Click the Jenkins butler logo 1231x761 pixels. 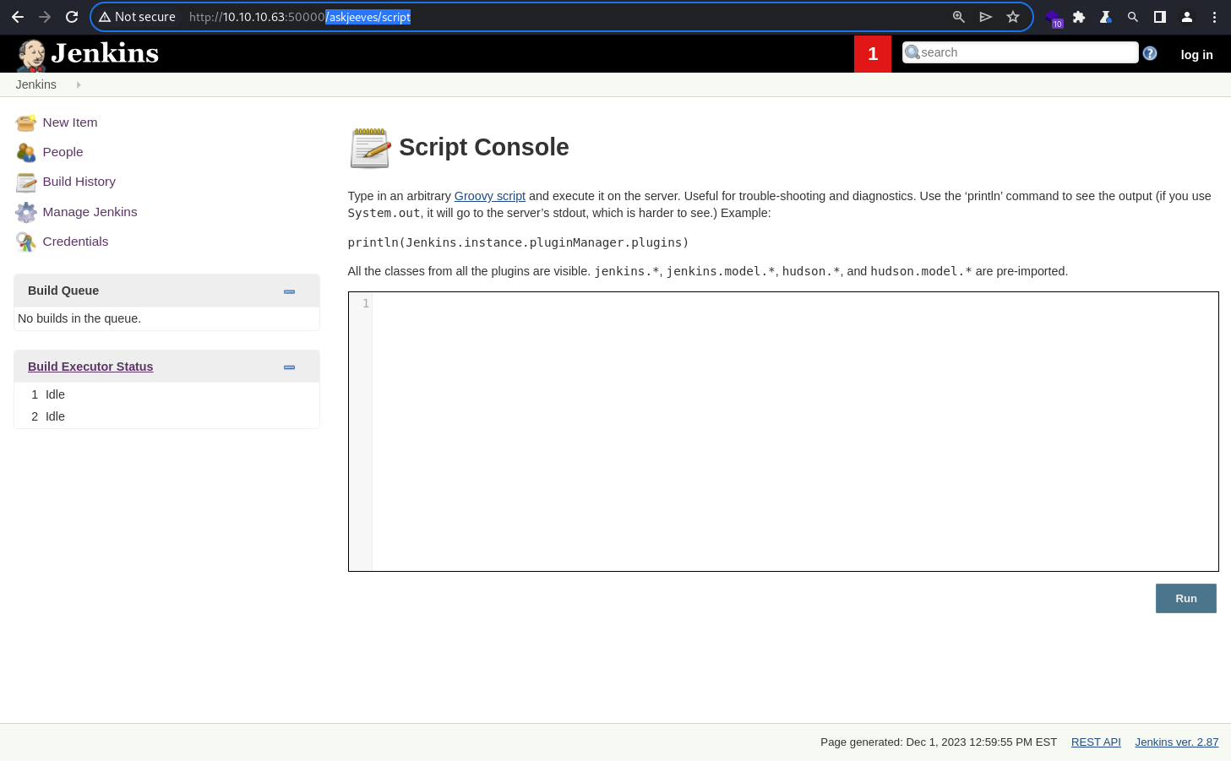(31, 55)
